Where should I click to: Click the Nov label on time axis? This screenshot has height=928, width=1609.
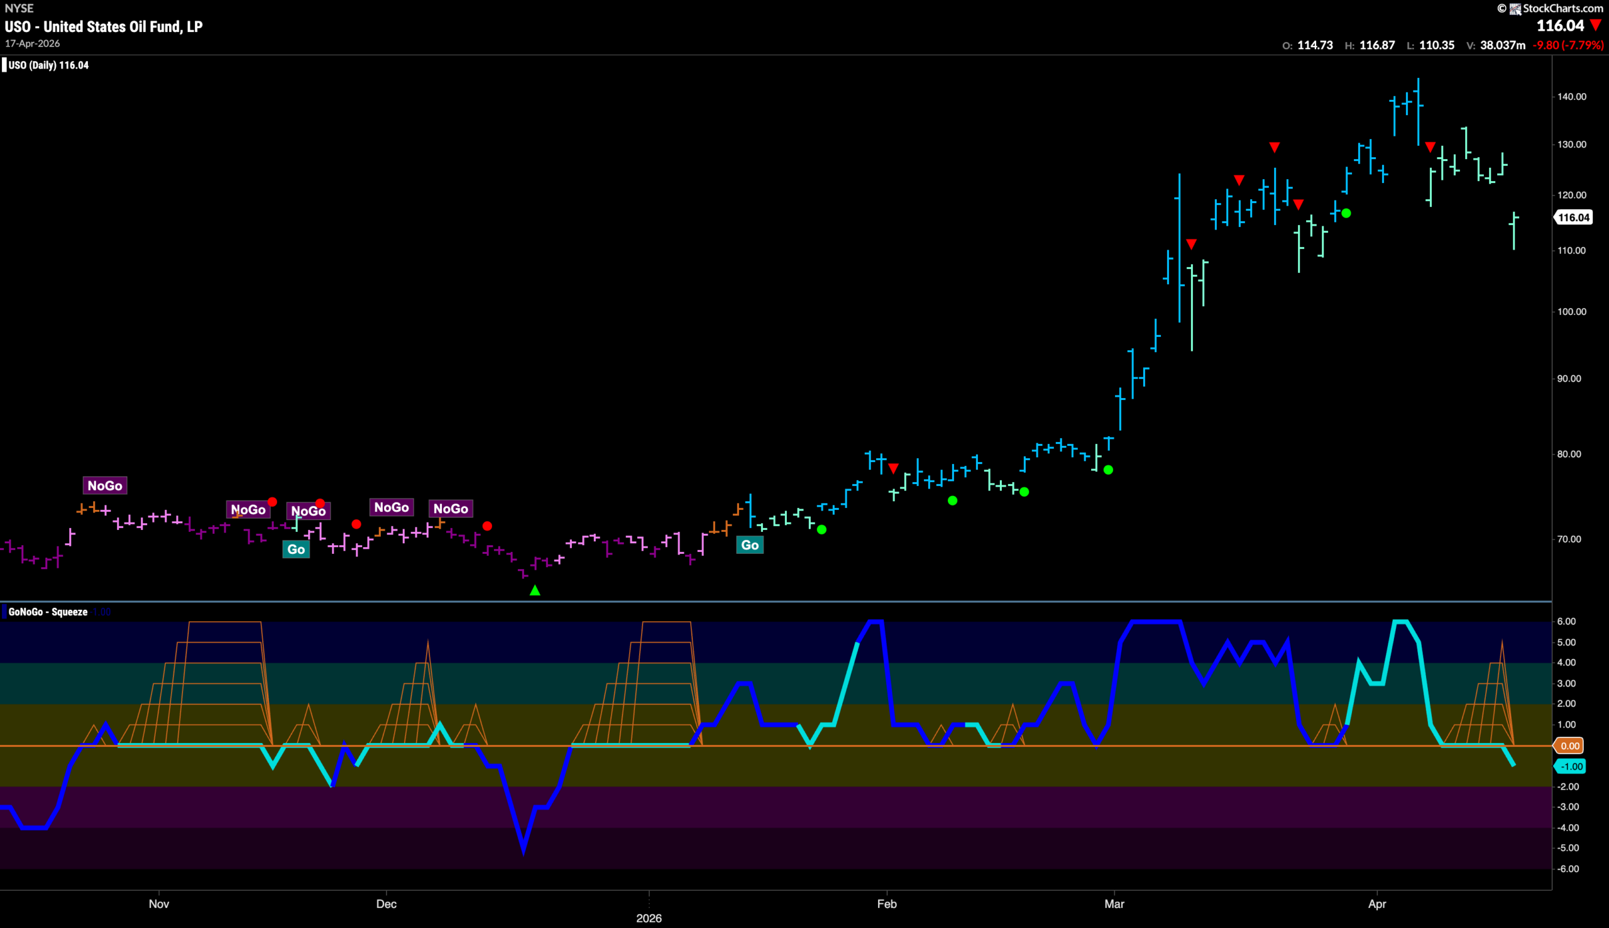click(x=158, y=903)
